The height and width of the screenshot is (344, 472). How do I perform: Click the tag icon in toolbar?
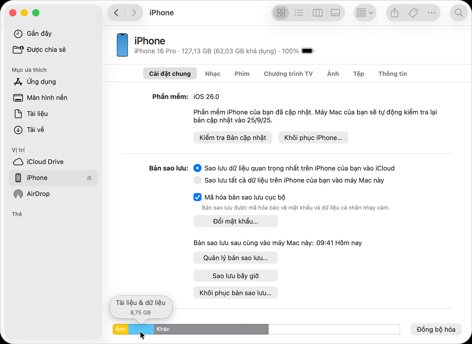[413, 13]
